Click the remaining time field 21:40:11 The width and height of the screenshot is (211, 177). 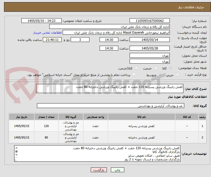[x=52, y=40]
